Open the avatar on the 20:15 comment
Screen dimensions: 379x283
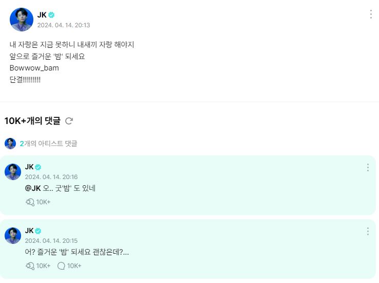tap(13, 236)
